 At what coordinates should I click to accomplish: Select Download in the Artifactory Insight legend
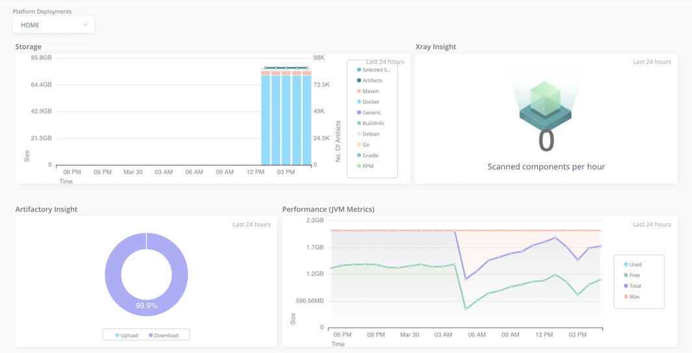tap(166, 335)
